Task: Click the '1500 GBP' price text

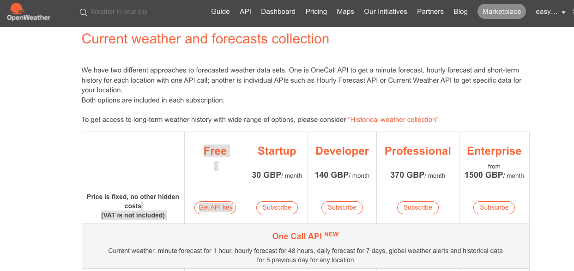Action: [x=484, y=175]
